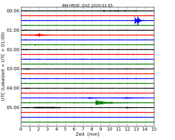
Task: Select the 00:00 time label
Action: (13, 11)
